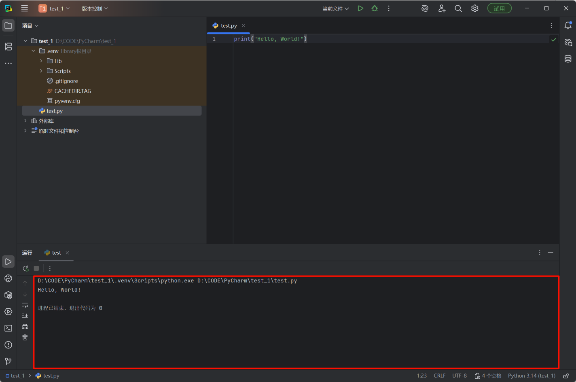Change UTF-8 file encoding

point(460,376)
